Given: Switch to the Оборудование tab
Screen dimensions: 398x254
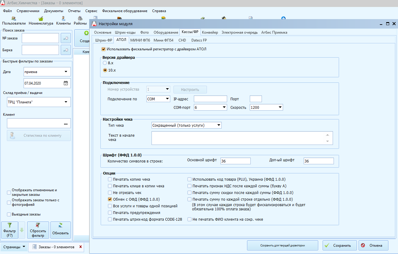Looking at the screenshot, I should [x=166, y=32].
